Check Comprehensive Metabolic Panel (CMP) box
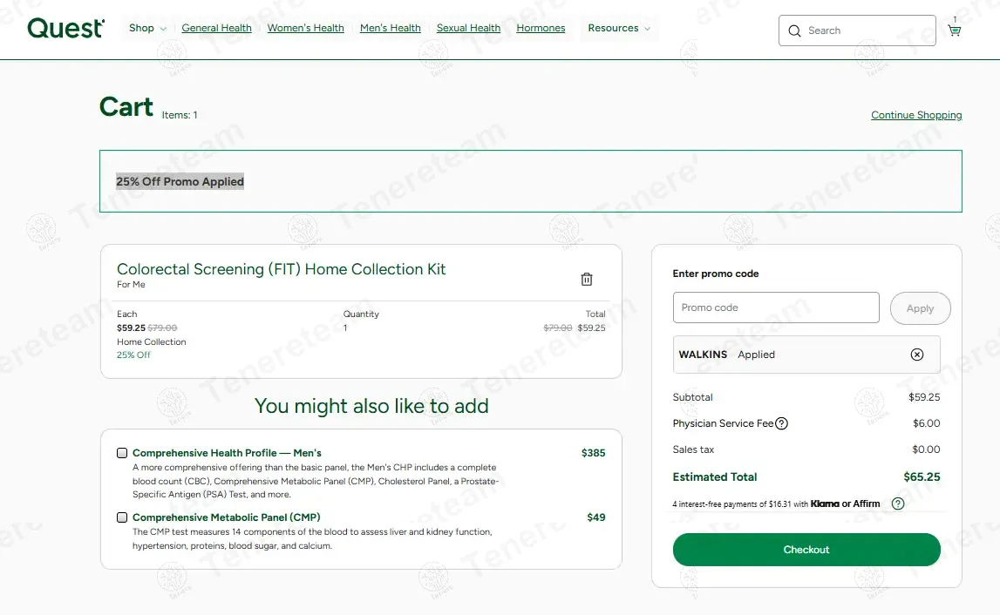This screenshot has width=1000, height=615. [122, 517]
